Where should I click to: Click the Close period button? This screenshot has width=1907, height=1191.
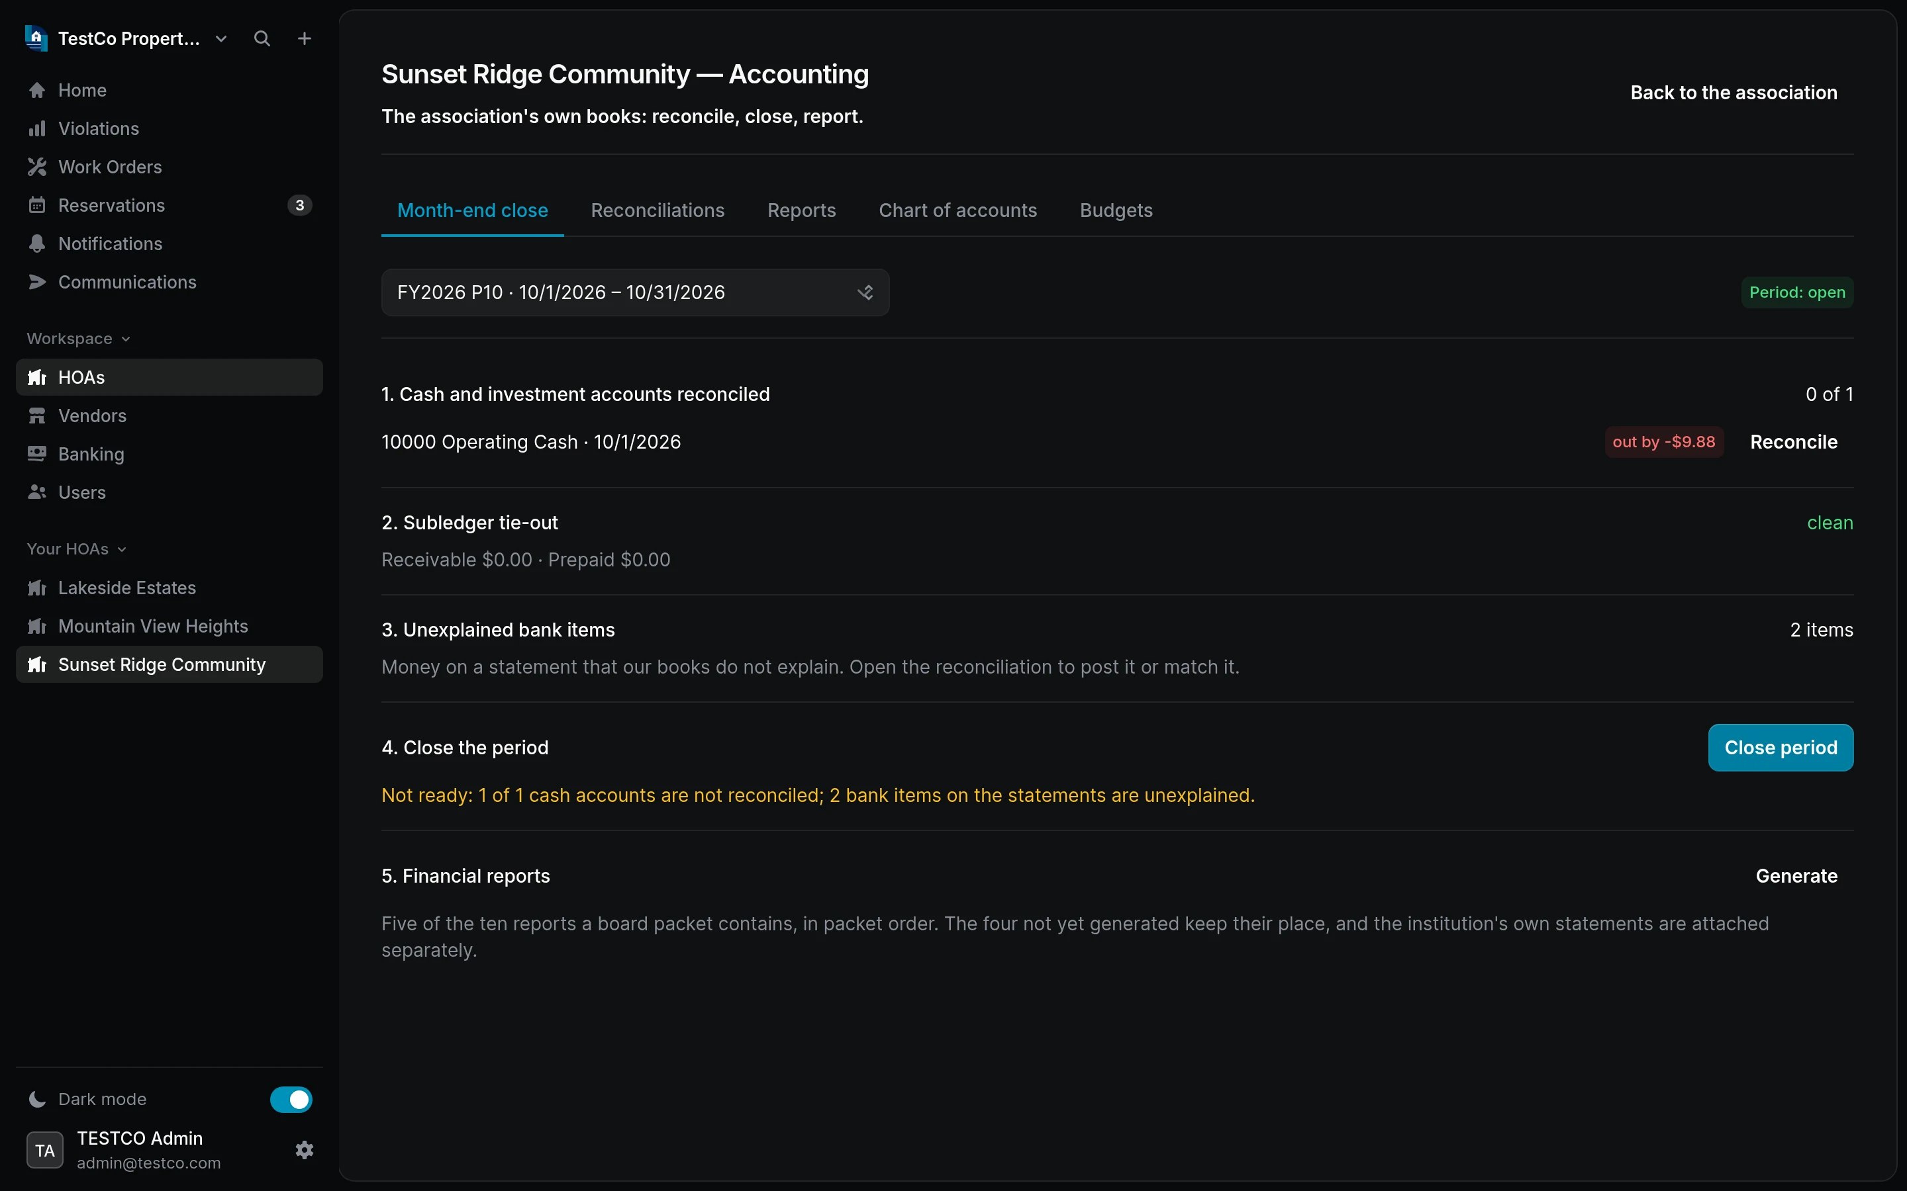[1780, 748]
